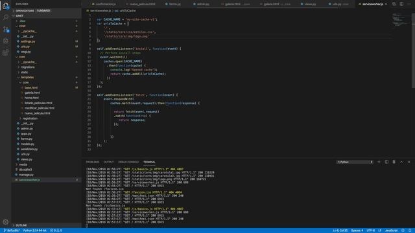Open db.sqlite3 in the explorer
415x233 pixels.
[x=25, y=170]
